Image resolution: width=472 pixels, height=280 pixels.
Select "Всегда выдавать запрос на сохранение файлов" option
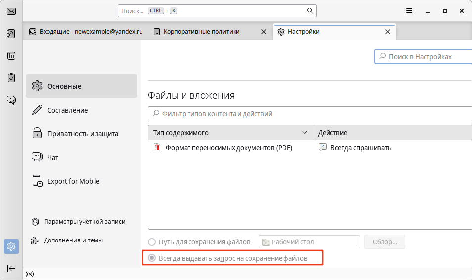click(152, 258)
